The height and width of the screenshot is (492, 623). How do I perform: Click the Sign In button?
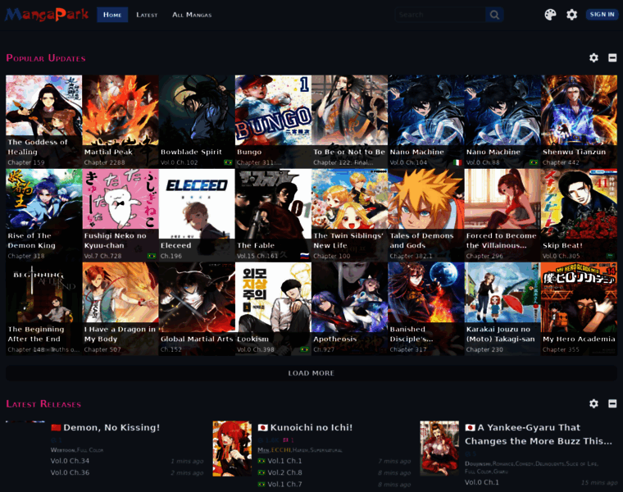tap(602, 14)
